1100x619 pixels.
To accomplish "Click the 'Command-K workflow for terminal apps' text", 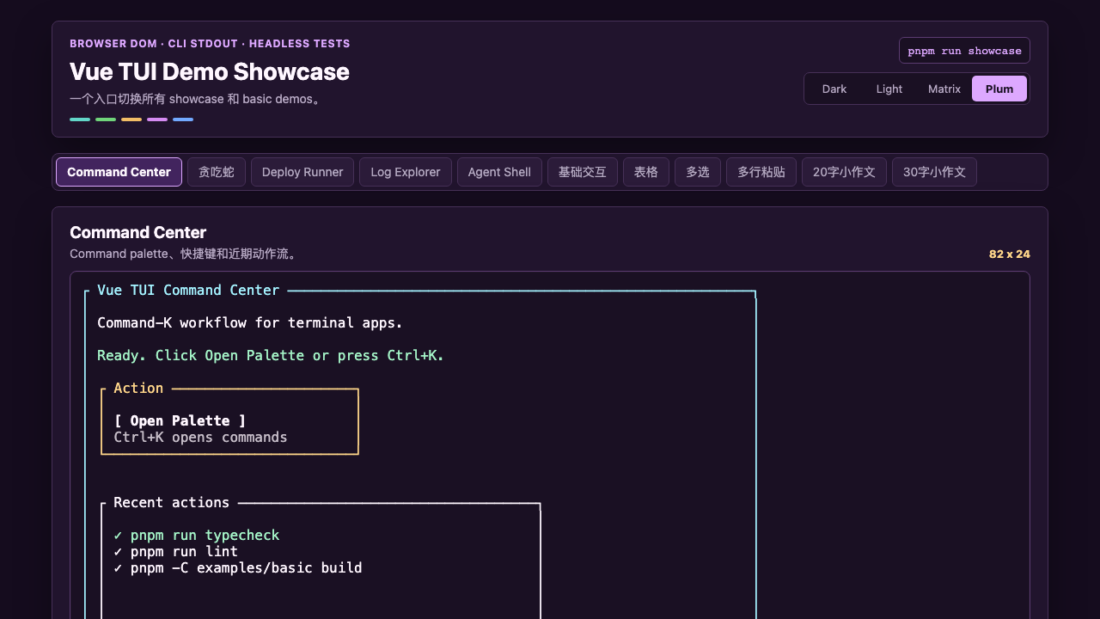I will [250, 322].
